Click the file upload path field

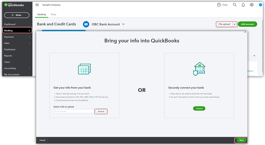[x=74, y=111]
